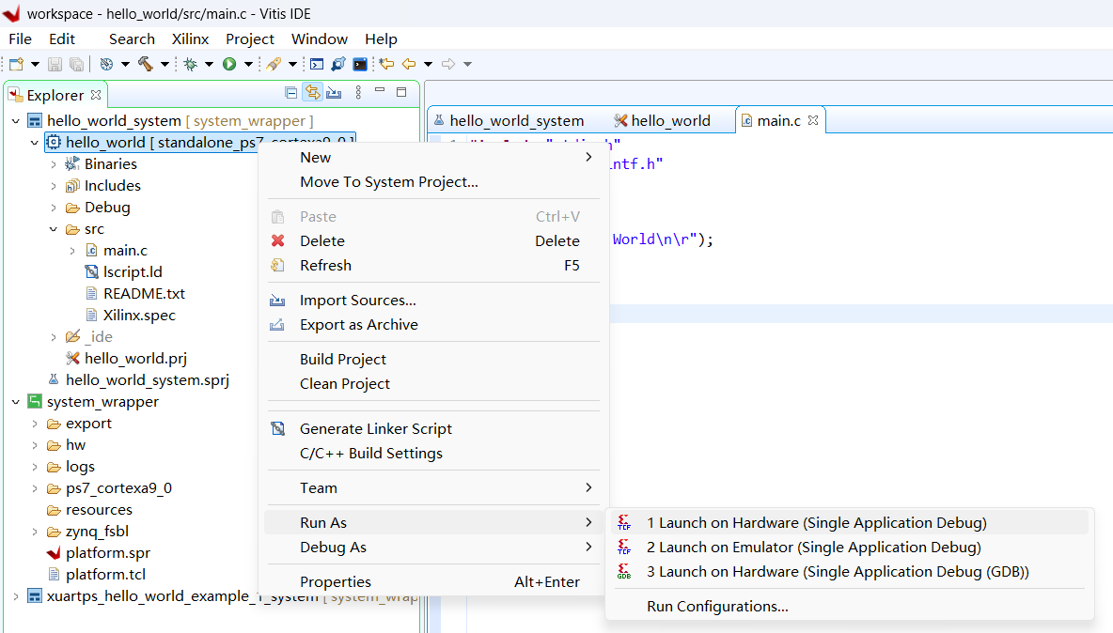Choose Generate Linker Script

tap(433, 429)
